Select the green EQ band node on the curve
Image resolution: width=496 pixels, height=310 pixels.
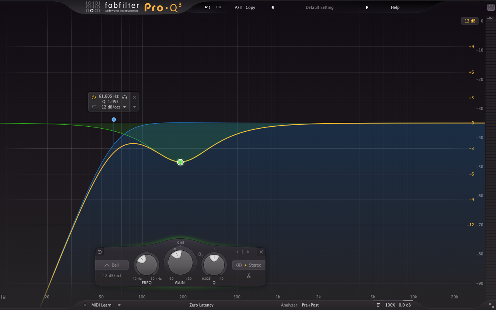[x=180, y=162]
